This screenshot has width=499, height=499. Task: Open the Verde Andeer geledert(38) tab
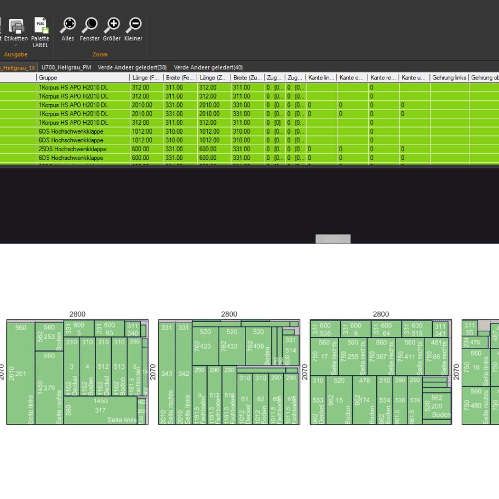point(132,67)
